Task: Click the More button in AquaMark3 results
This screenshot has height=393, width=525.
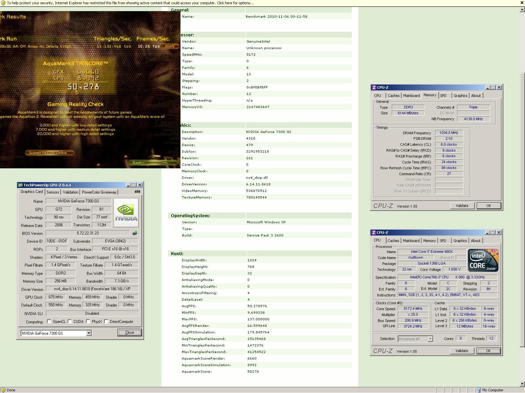Action: (170, 46)
